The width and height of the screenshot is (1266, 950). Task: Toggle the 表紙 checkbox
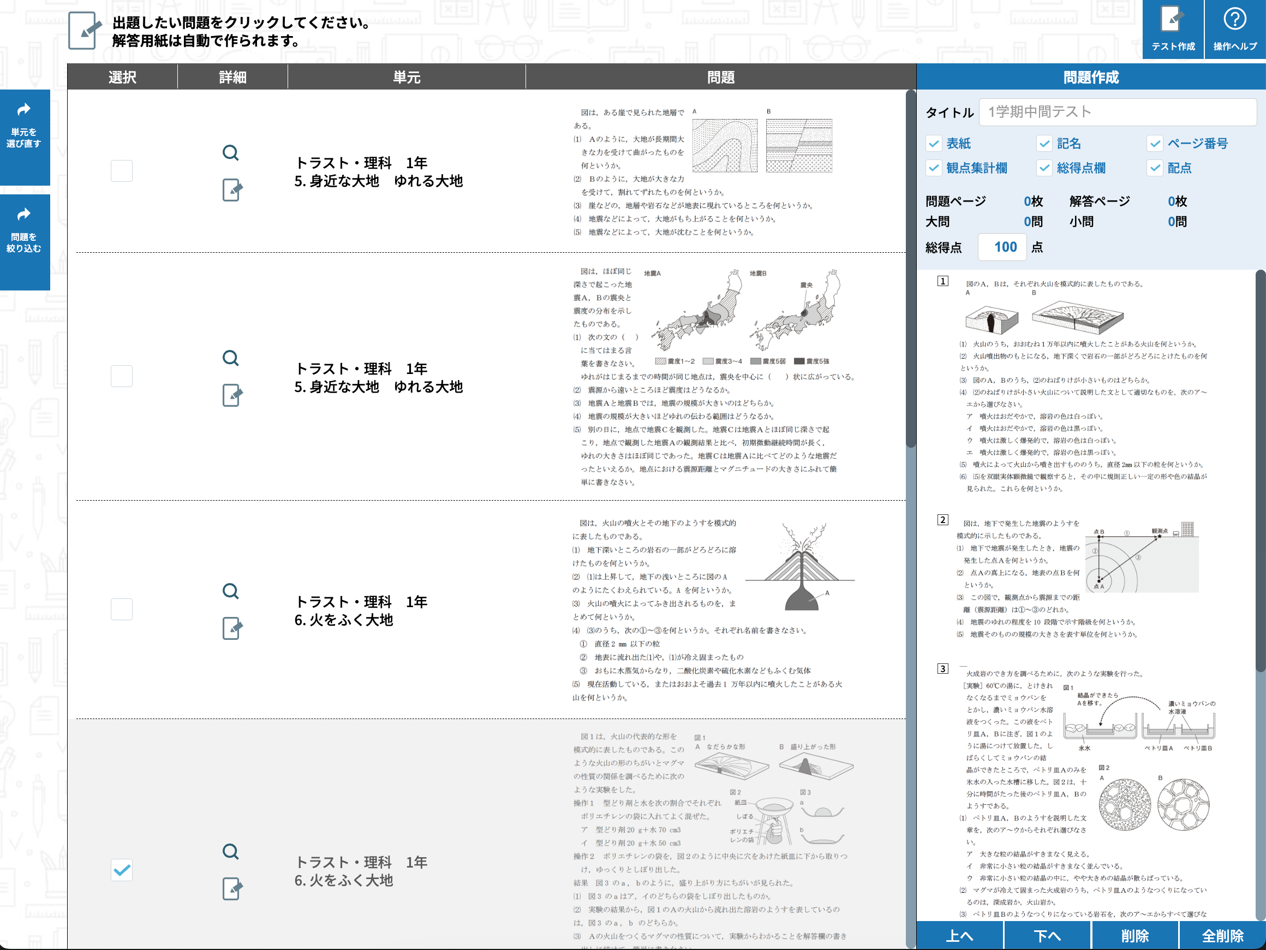934,143
